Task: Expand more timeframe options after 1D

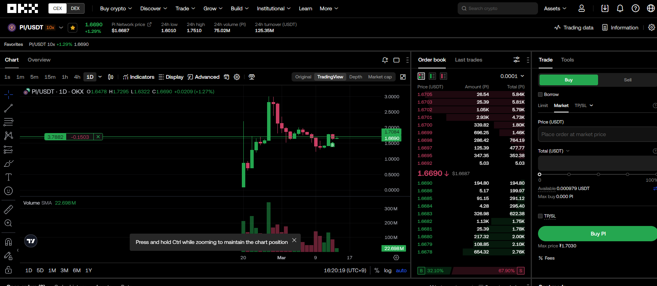Action: pyautogui.click(x=100, y=77)
